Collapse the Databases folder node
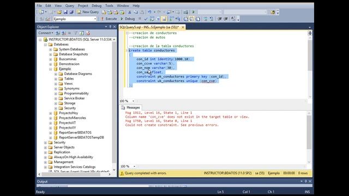 (45, 45)
